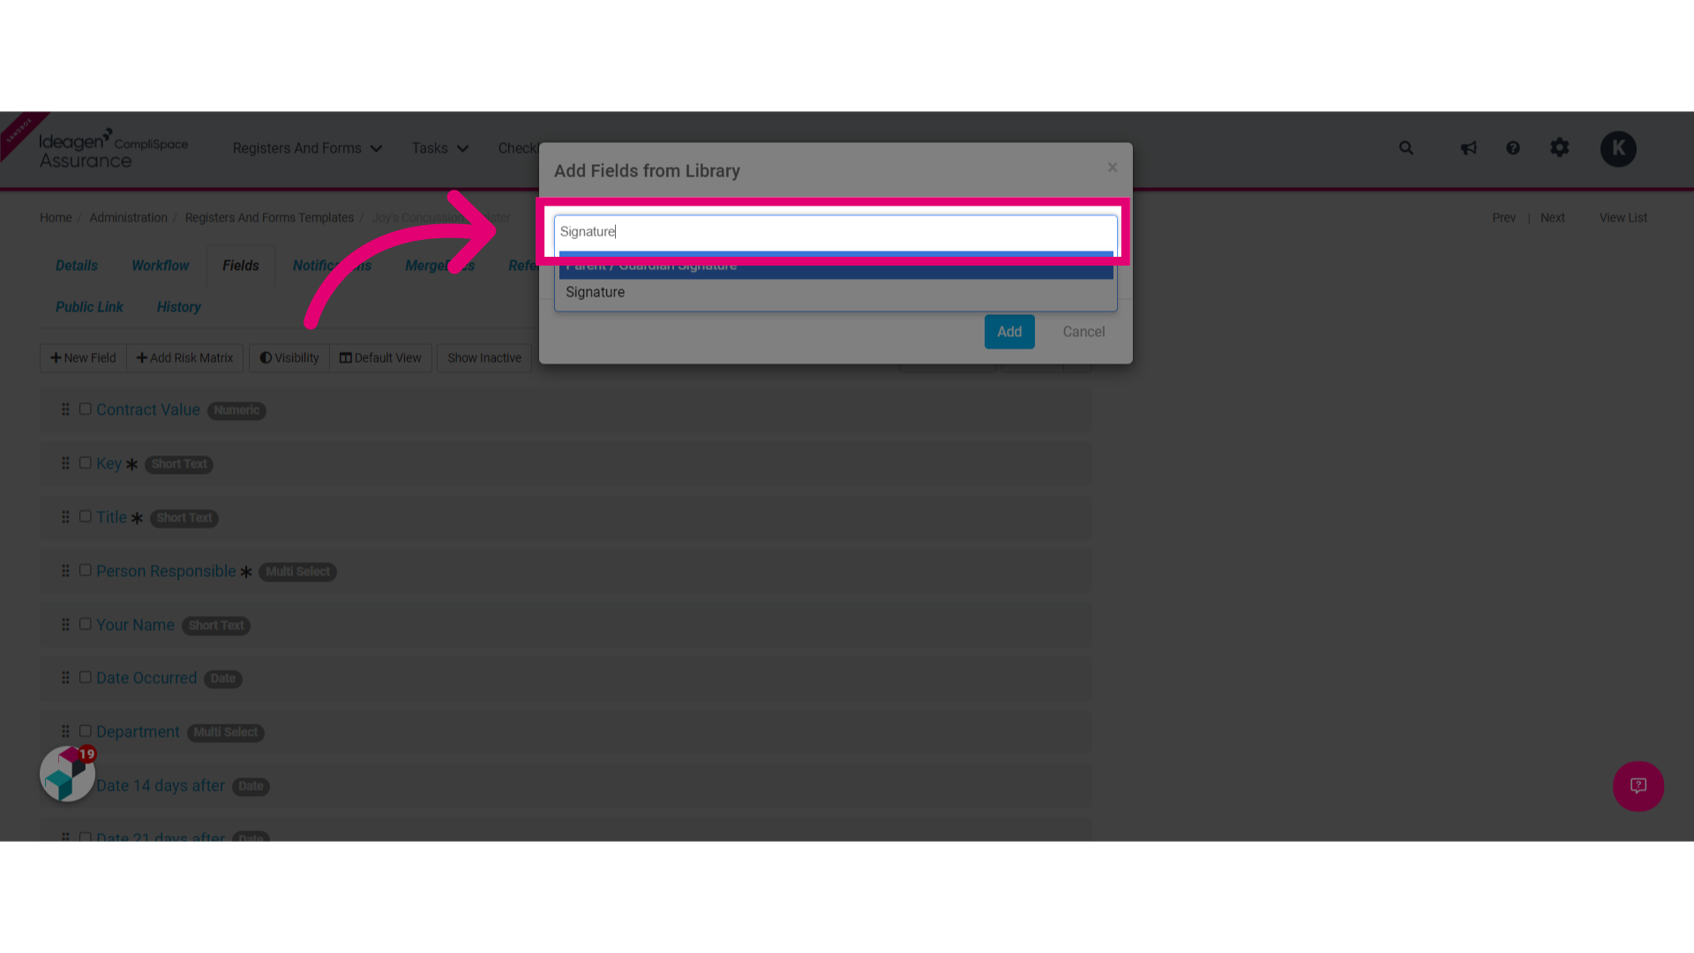Click the Default View button
Image resolution: width=1694 pixels, height=953 pixels.
tap(380, 358)
